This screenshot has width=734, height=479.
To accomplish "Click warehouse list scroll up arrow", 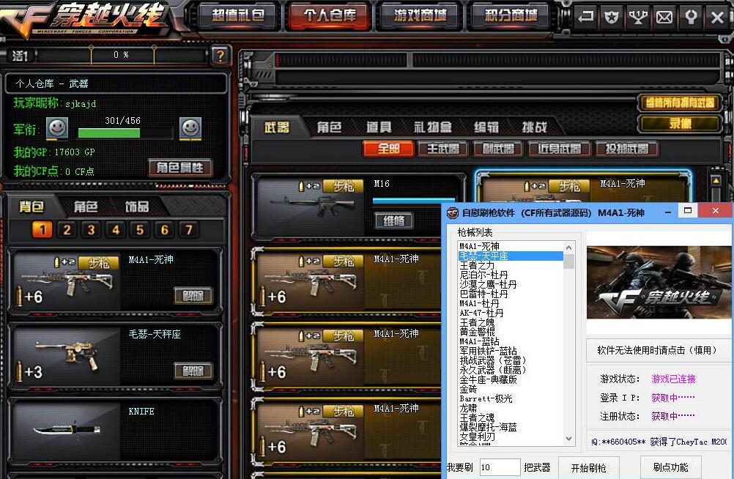I will click(x=716, y=181).
